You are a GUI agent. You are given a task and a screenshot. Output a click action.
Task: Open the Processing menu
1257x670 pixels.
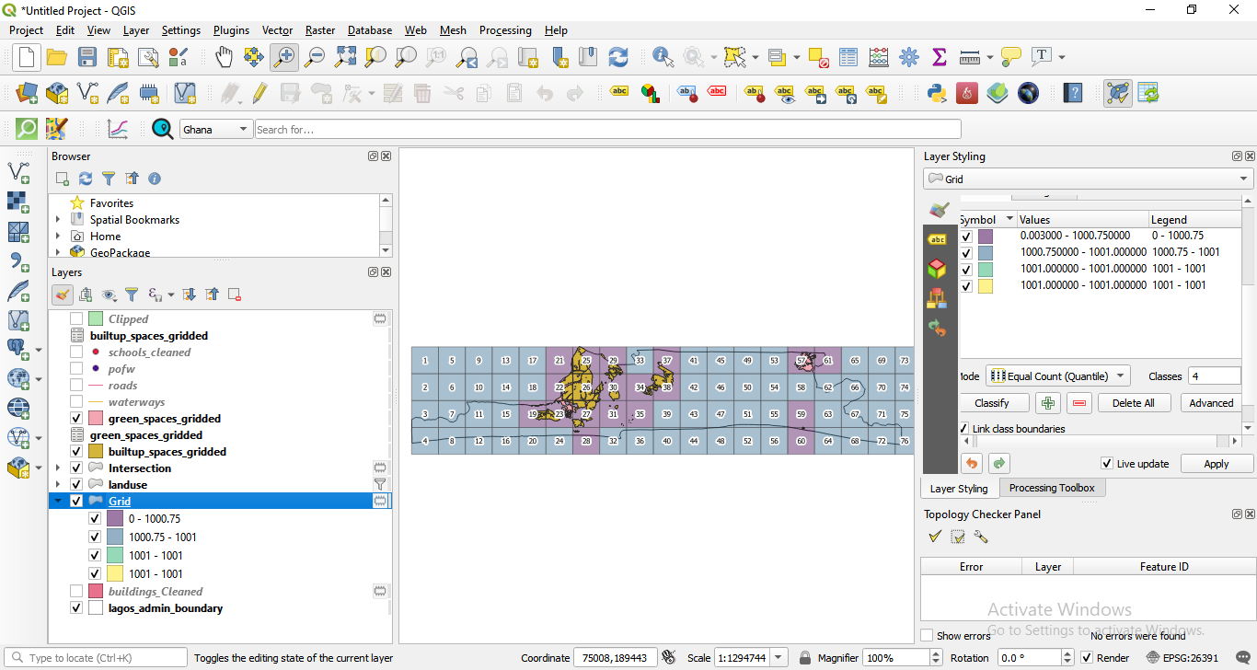(505, 30)
